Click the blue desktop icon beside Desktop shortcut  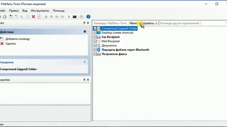pyautogui.click(x=99, y=33)
